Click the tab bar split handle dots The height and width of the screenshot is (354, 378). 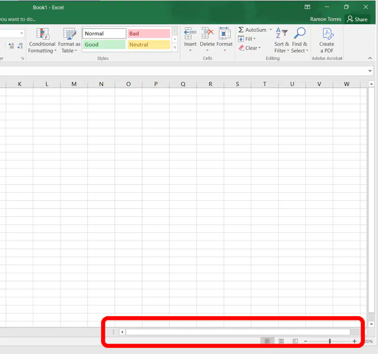coord(113,332)
